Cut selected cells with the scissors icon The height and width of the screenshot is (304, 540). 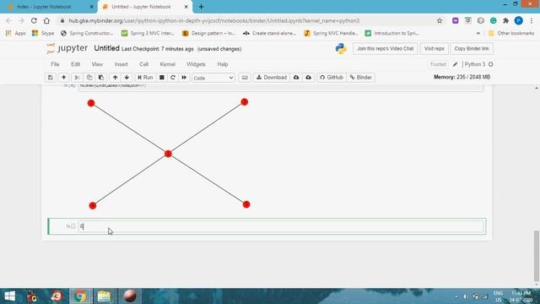coord(77,78)
